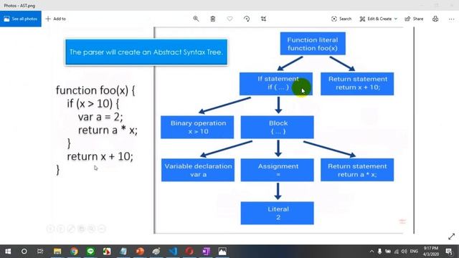Viewport: 459px width, 258px height.
Task: Click the microphone tray icon
Action: click(379, 252)
